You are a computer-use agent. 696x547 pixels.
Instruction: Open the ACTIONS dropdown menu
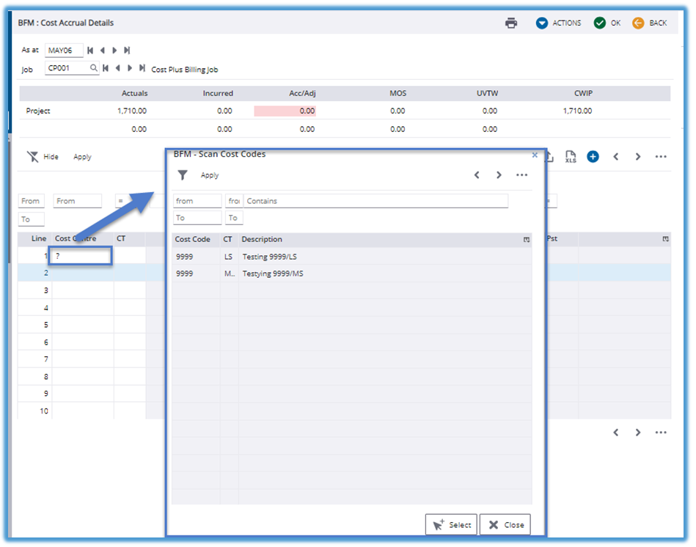558,23
